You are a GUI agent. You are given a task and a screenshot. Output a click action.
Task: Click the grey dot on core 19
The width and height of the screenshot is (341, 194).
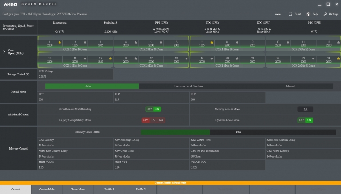click(x=212, y=59)
